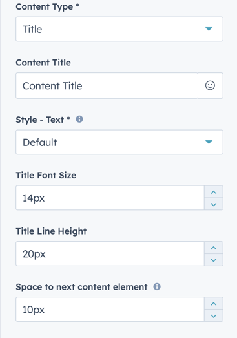The width and height of the screenshot is (237, 338).
Task: Increase the Space to next content element value
Action: tap(214, 304)
